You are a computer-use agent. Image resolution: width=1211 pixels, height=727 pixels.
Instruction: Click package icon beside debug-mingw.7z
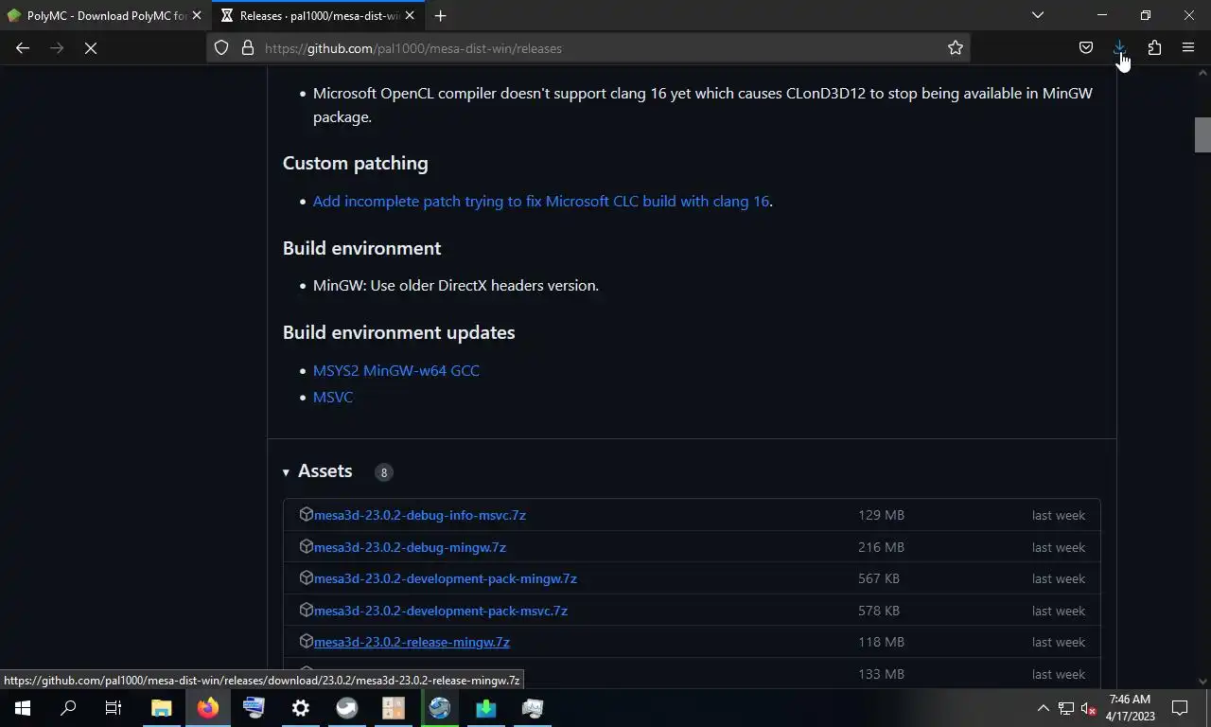(306, 546)
